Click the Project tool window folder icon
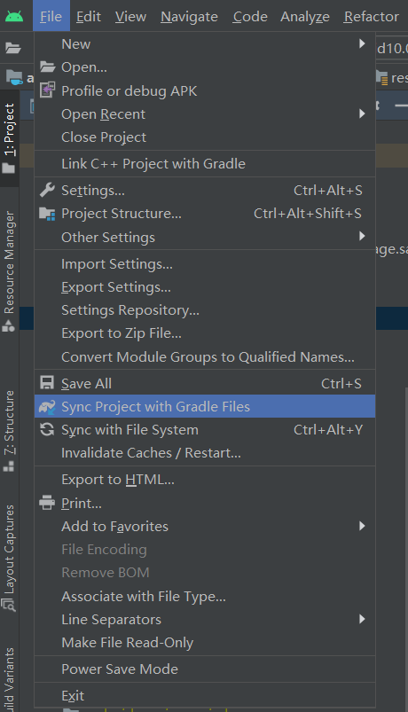The width and height of the screenshot is (408, 712). tap(9, 168)
